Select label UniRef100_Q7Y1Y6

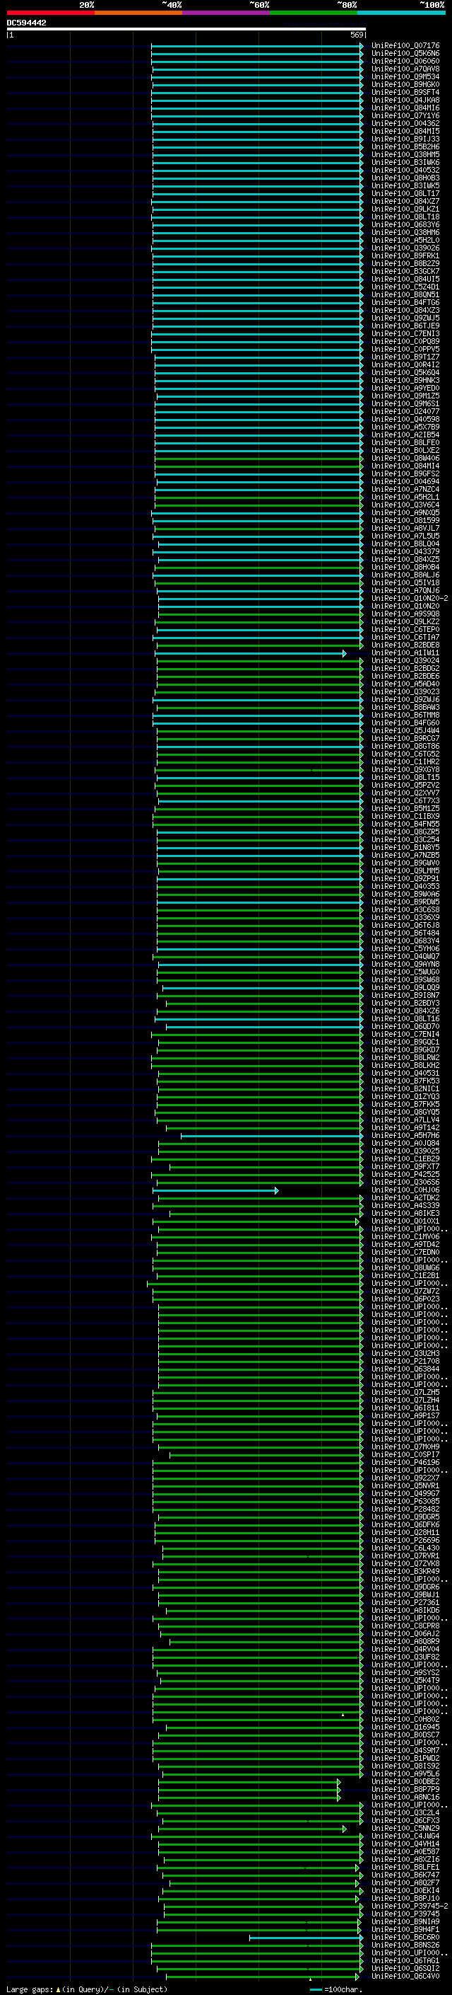pos(405,115)
